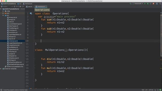The image size is (162, 91).
Task: Click the Operations class breadcrumb above editor
Action: coord(42,10)
